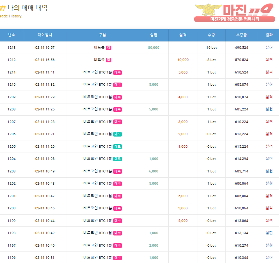
Task: Open the 실격 result link in row 1212
Action: point(269,60)
